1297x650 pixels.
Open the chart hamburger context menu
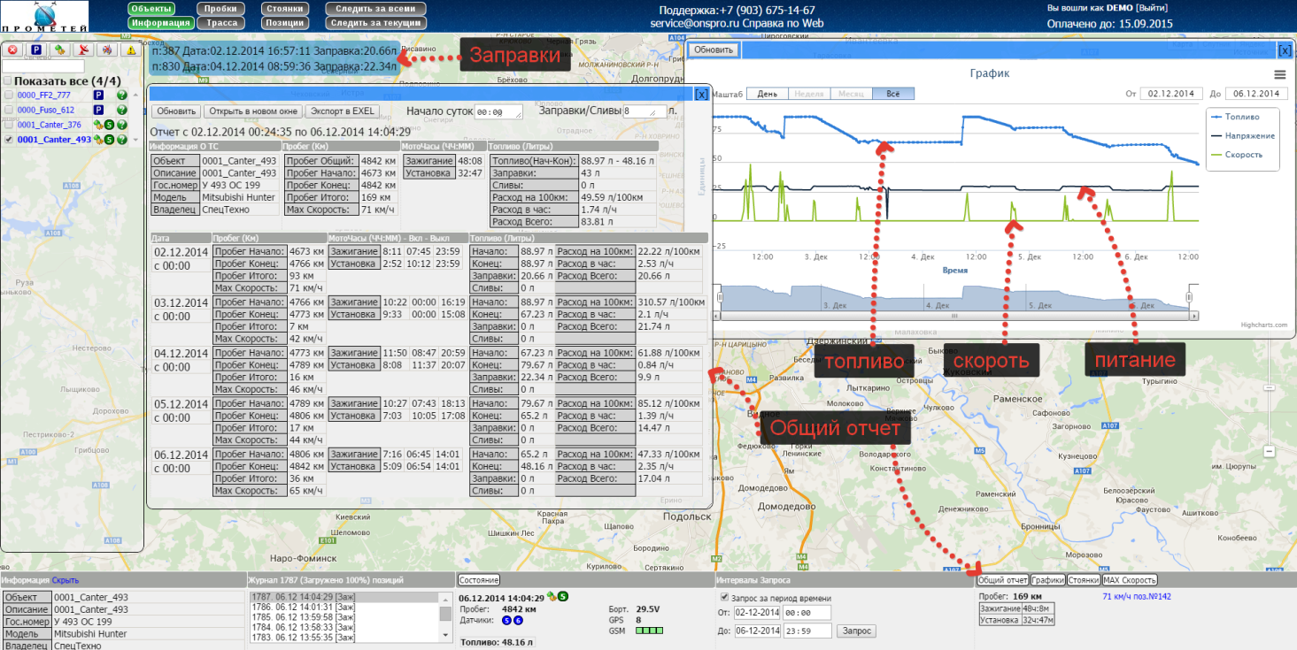click(1279, 74)
